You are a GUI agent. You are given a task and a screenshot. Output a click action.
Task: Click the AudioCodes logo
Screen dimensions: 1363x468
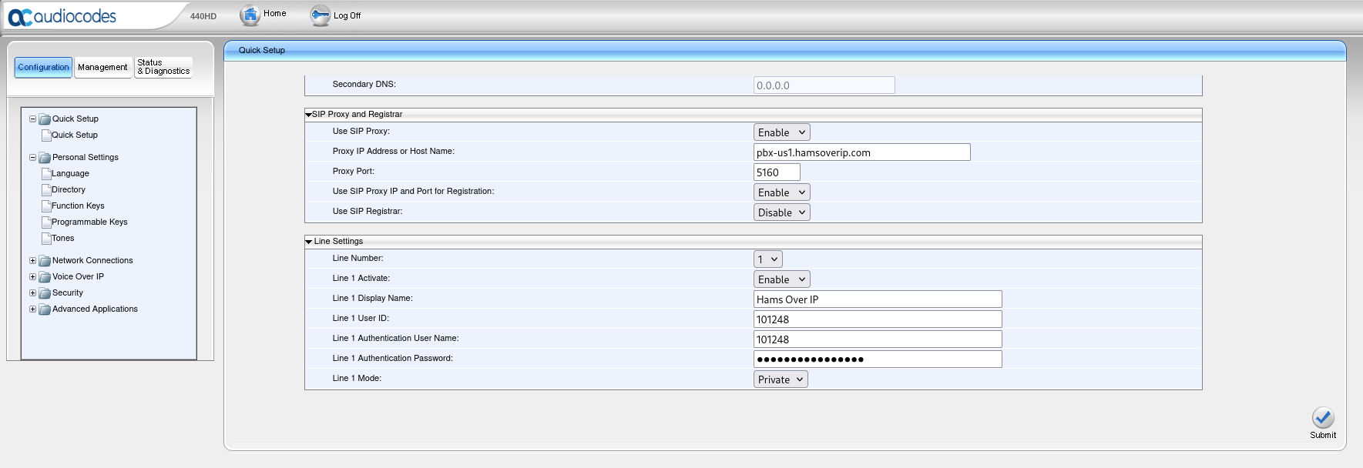(62, 16)
